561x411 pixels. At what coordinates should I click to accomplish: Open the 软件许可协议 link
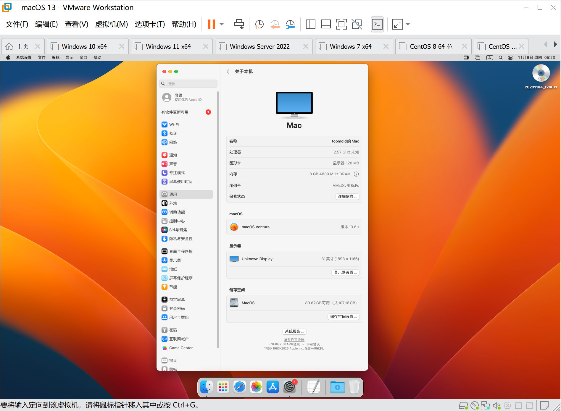coord(294,340)
